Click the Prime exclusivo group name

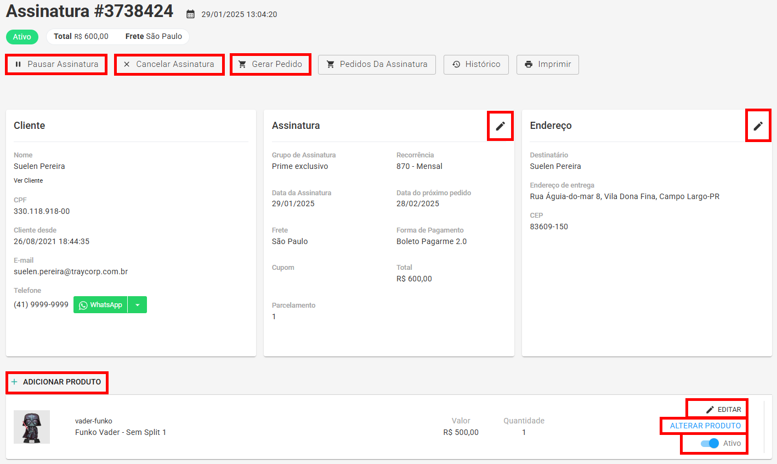[300, 166]
